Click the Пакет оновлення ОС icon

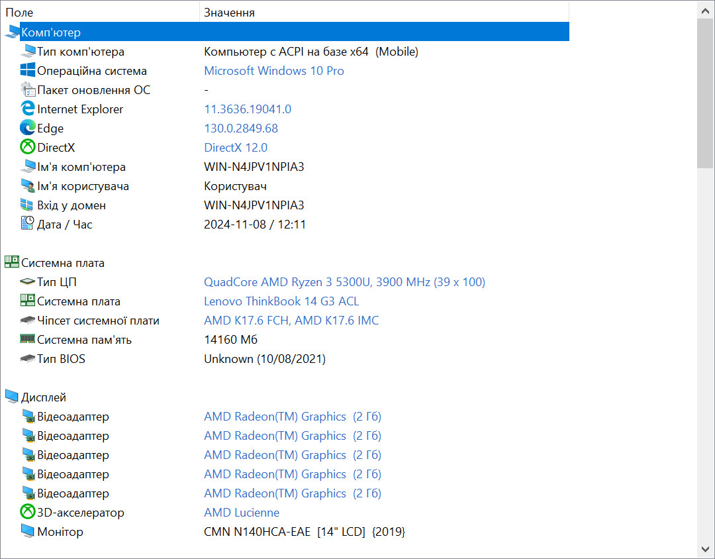pyautogui.click(x=28, y=89)
